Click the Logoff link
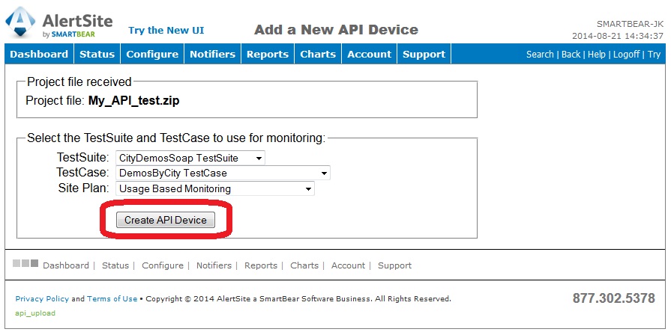The width and height of the screenshot is (671, 332). [x=627, y=54]
